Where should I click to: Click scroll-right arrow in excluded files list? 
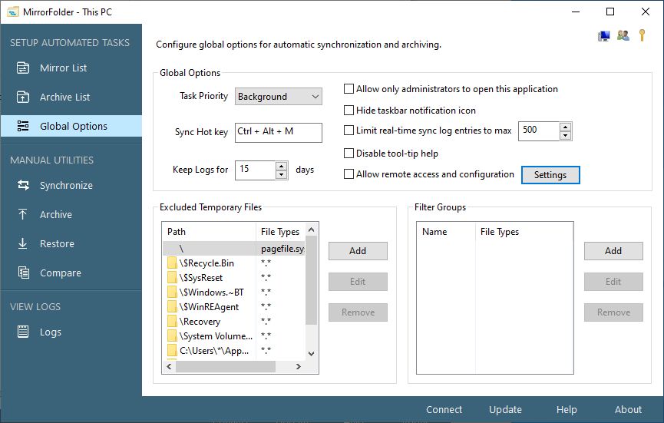coord(298,366)
